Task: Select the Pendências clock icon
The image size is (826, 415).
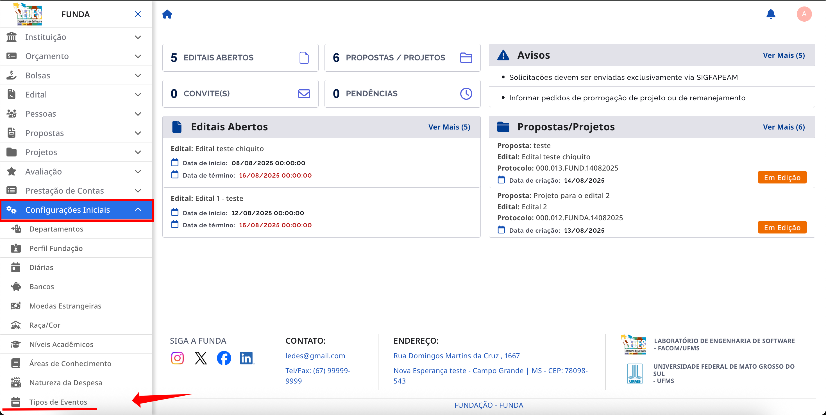Action: [466, 94]
